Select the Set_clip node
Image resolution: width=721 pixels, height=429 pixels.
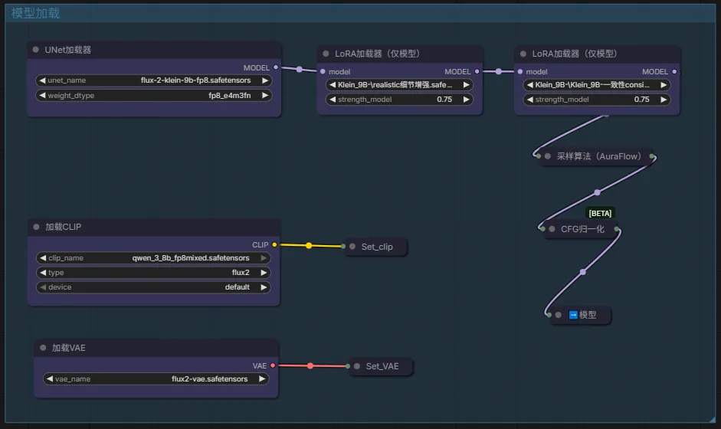(x=377, y=247)
